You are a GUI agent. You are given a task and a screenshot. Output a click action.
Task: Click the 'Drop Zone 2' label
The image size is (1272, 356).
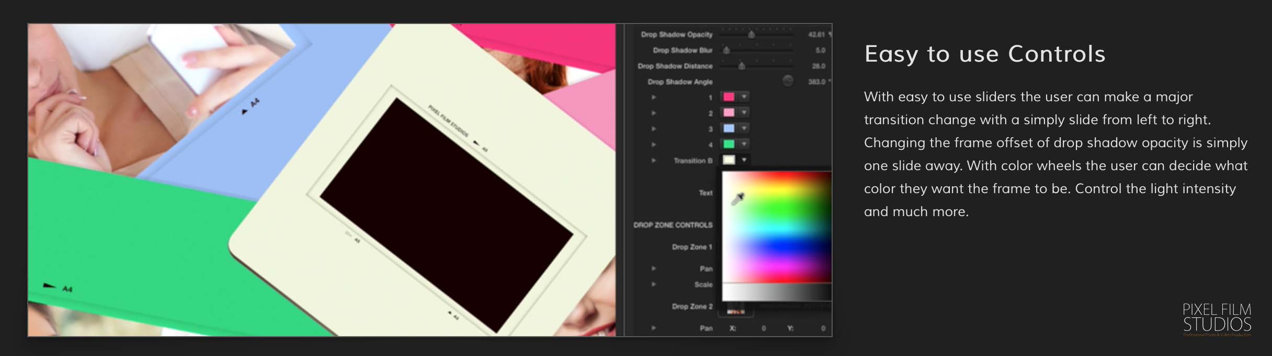pyautogui.click(x=692, y=306)
